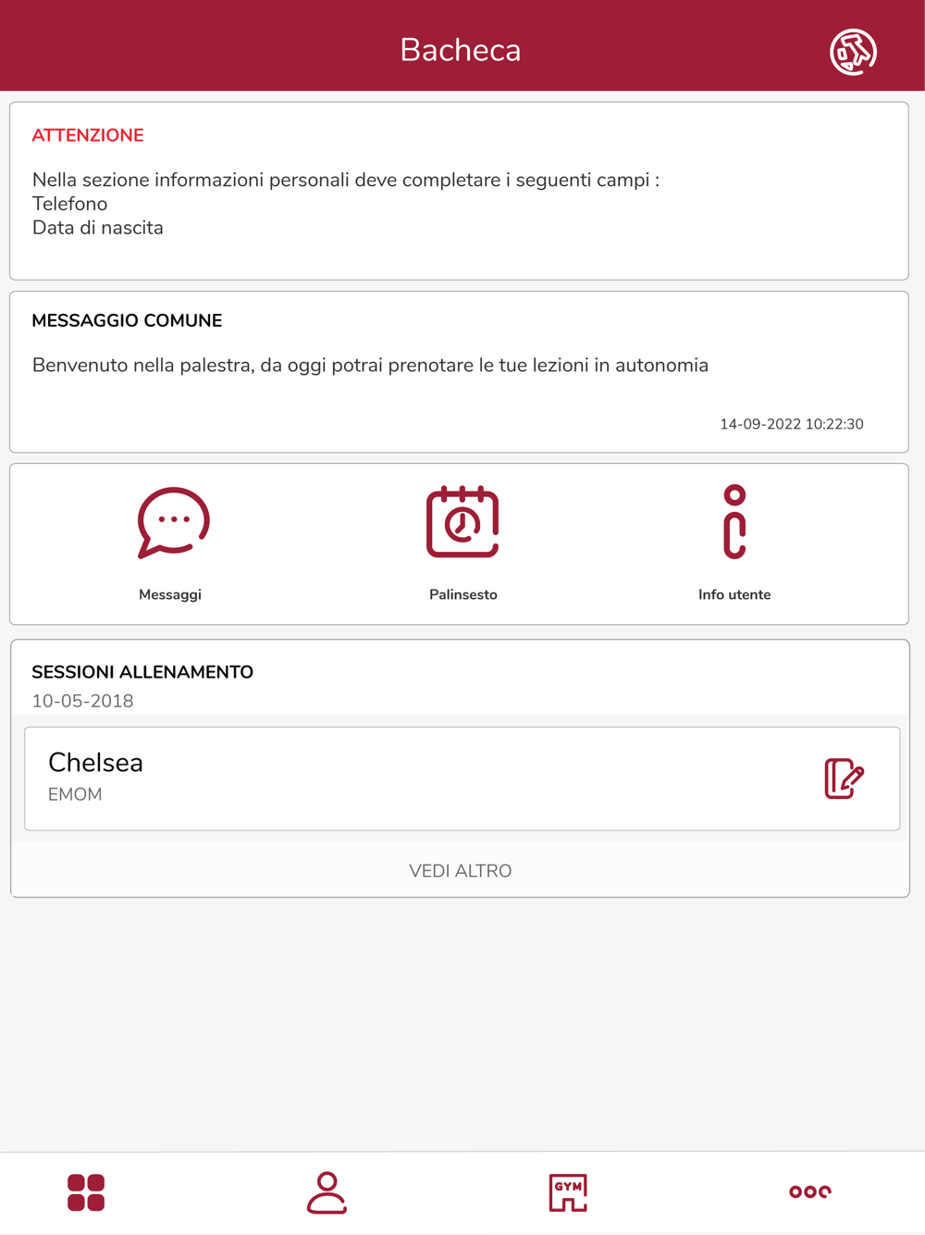
Task: Tap the Palinsesto label
Action: [463, 594]
